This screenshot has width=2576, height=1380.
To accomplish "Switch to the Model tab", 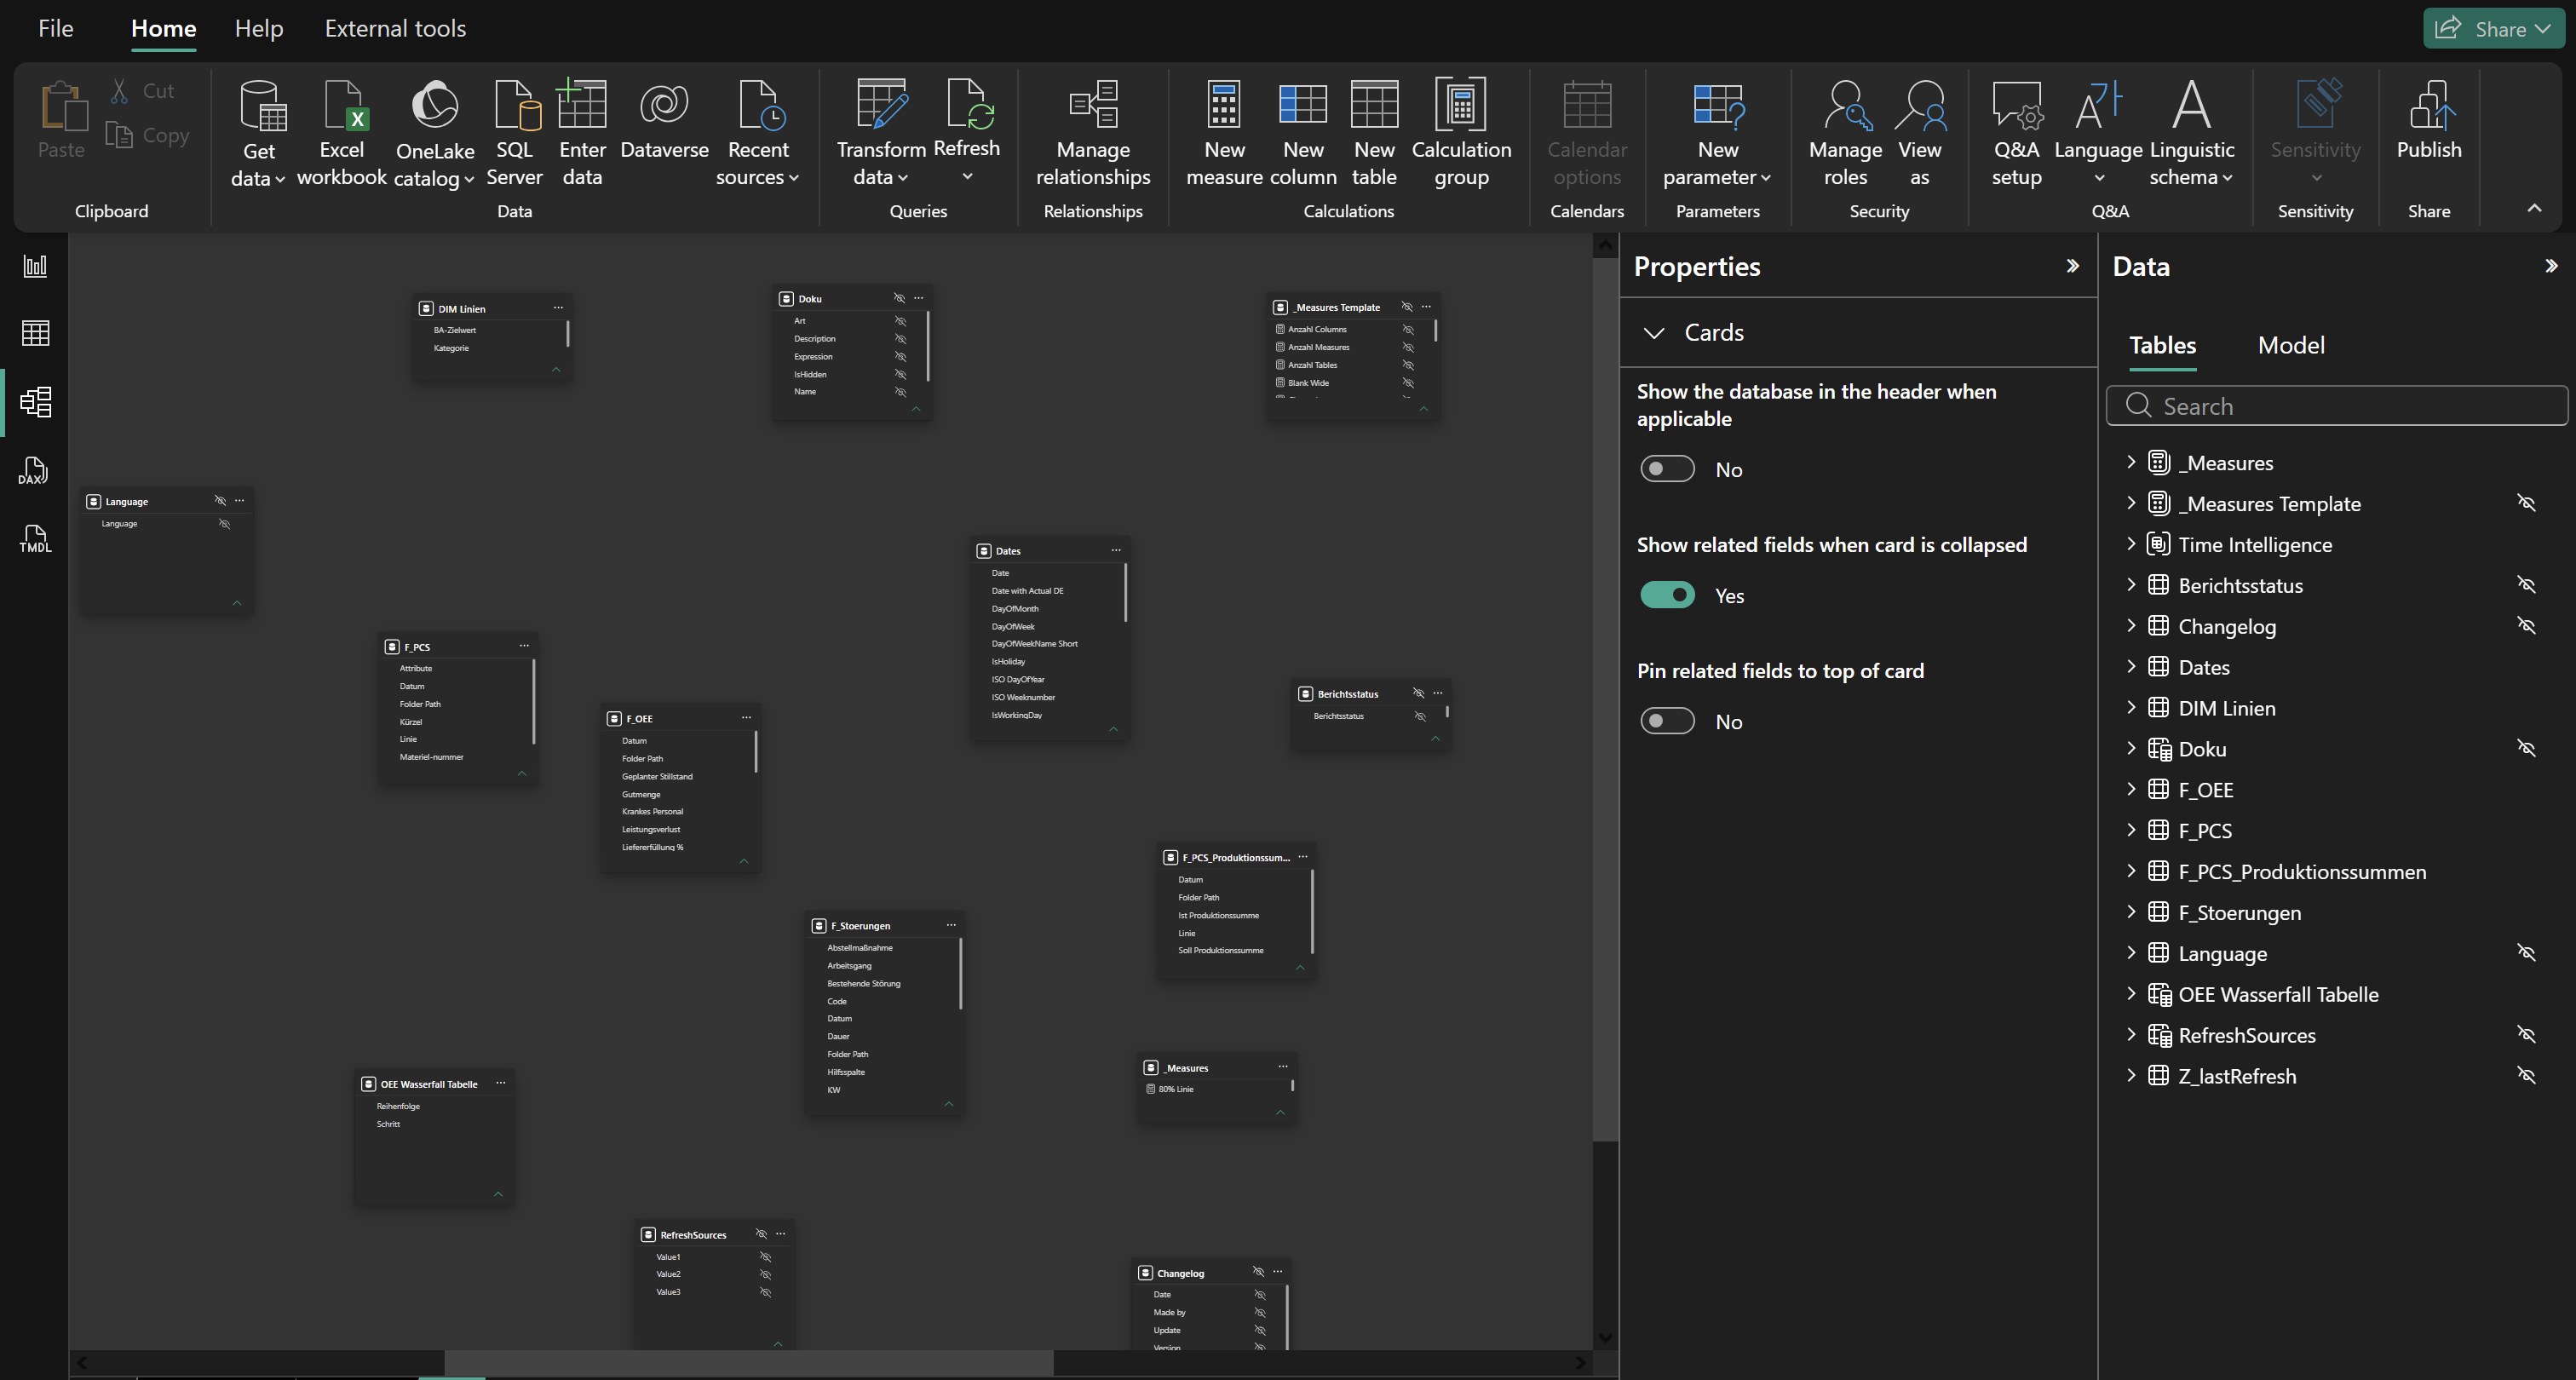I will [x=2291, y=345].
